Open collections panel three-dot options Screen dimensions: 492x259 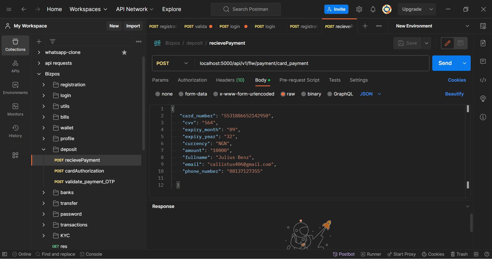[x=139, y=42]
